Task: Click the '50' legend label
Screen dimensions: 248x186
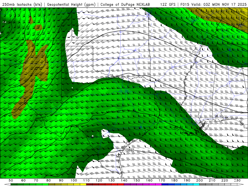Action: pos(11,180)
